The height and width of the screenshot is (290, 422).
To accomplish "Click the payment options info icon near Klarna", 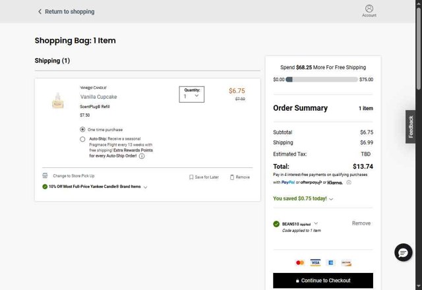I will point(349,183).
